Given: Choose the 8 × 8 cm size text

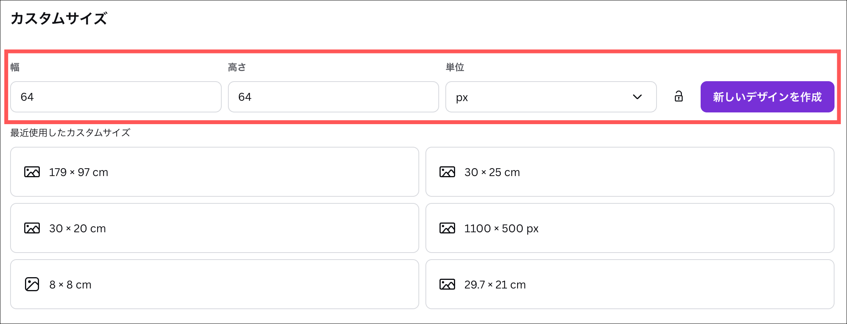Looking at the screenshot, I should click(x=70, y=285).
